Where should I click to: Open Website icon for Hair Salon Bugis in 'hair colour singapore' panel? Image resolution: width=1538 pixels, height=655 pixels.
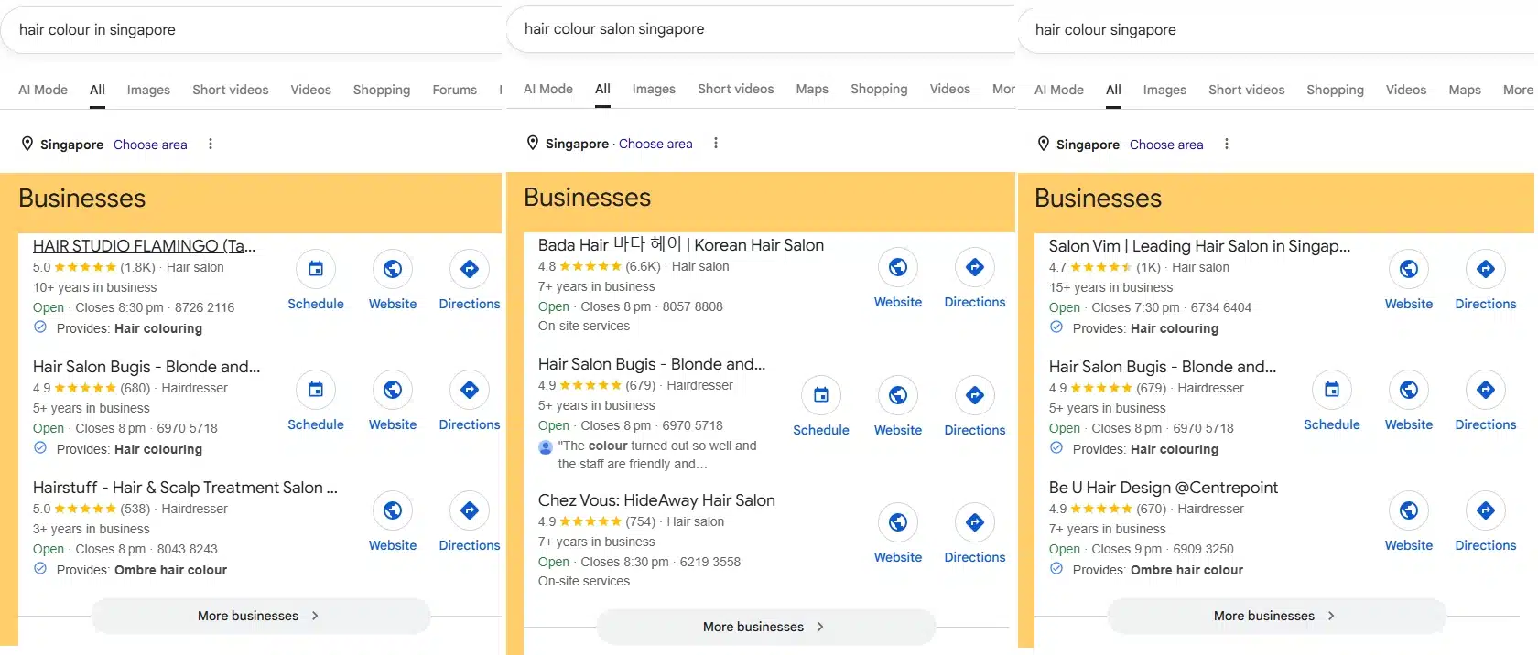coord(1409,390)
